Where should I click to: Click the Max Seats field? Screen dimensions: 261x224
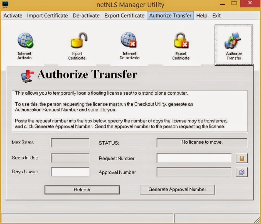click(70, 143)
